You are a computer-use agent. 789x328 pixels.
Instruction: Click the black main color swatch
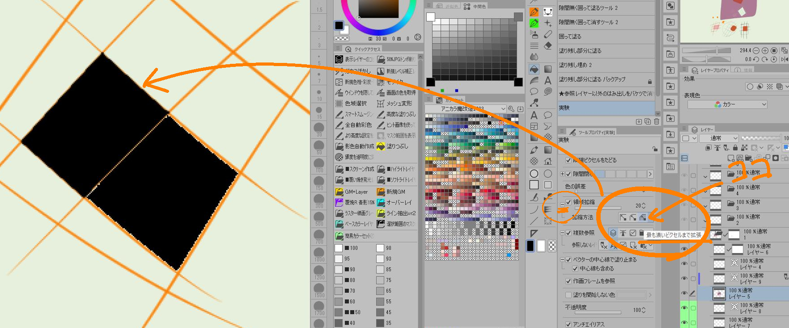pyautogui.click(x=339, y=25)
